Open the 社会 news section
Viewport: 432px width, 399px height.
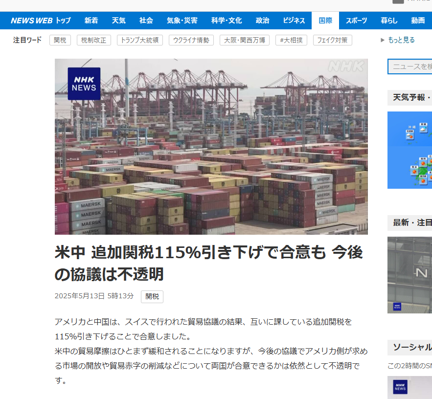(x=146, y=21)
